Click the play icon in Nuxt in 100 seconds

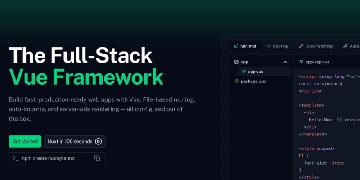(99, 141)
